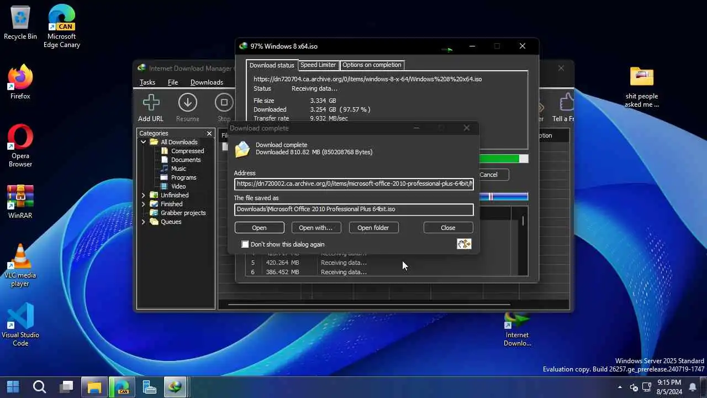Select the Video category
This screenshot has height=398, width=707.
178,186
